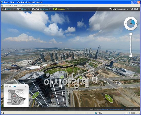Viewport: 141px width, 115px height.
Task: Expand the Menu dropdown arrow
Action: tap(29, 9)
